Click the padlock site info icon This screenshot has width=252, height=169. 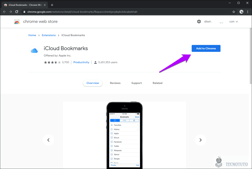[24, 12]
